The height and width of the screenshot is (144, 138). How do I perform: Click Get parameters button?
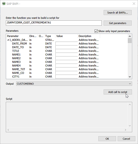tap(118, 23)
